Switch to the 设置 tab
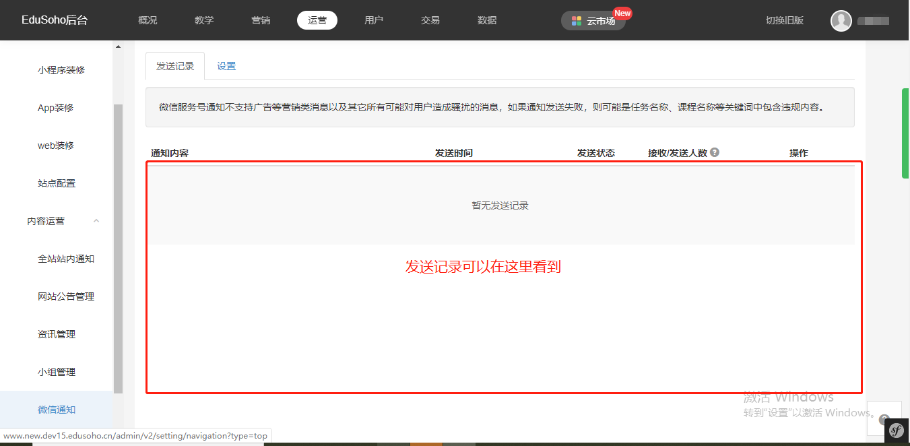 point(226,66)
